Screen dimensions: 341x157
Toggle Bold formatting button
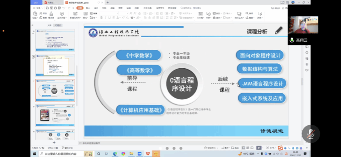click(x=101, y=18)
